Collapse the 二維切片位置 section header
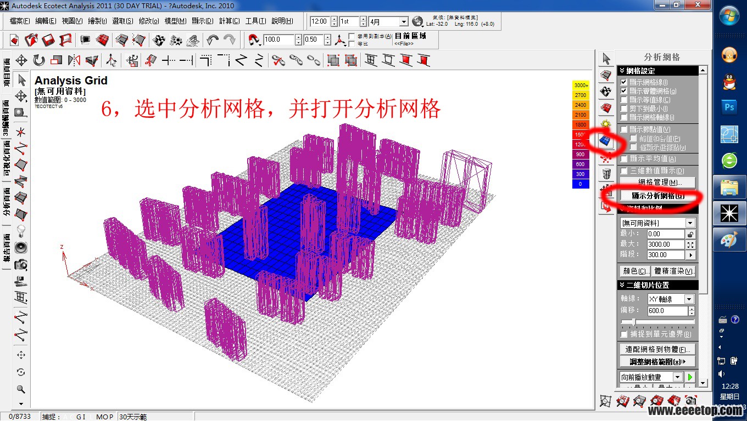The height and width of the screenshot is (421, 747). pos(658,285)
